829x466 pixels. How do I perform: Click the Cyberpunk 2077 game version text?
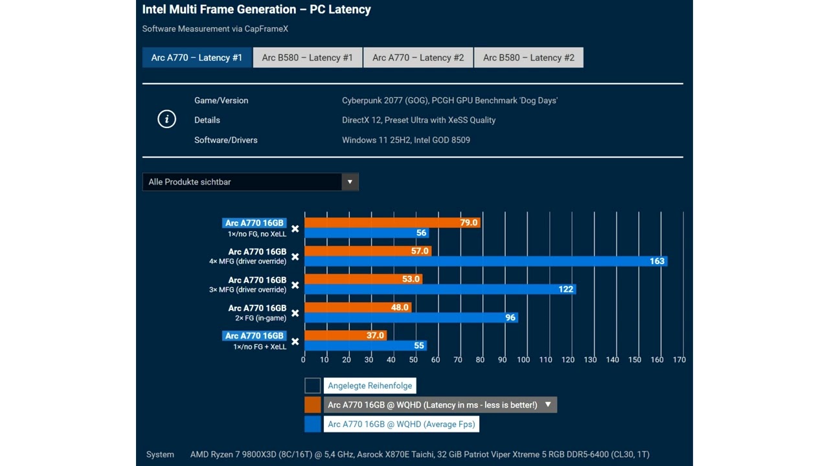[x=449, y=100]
